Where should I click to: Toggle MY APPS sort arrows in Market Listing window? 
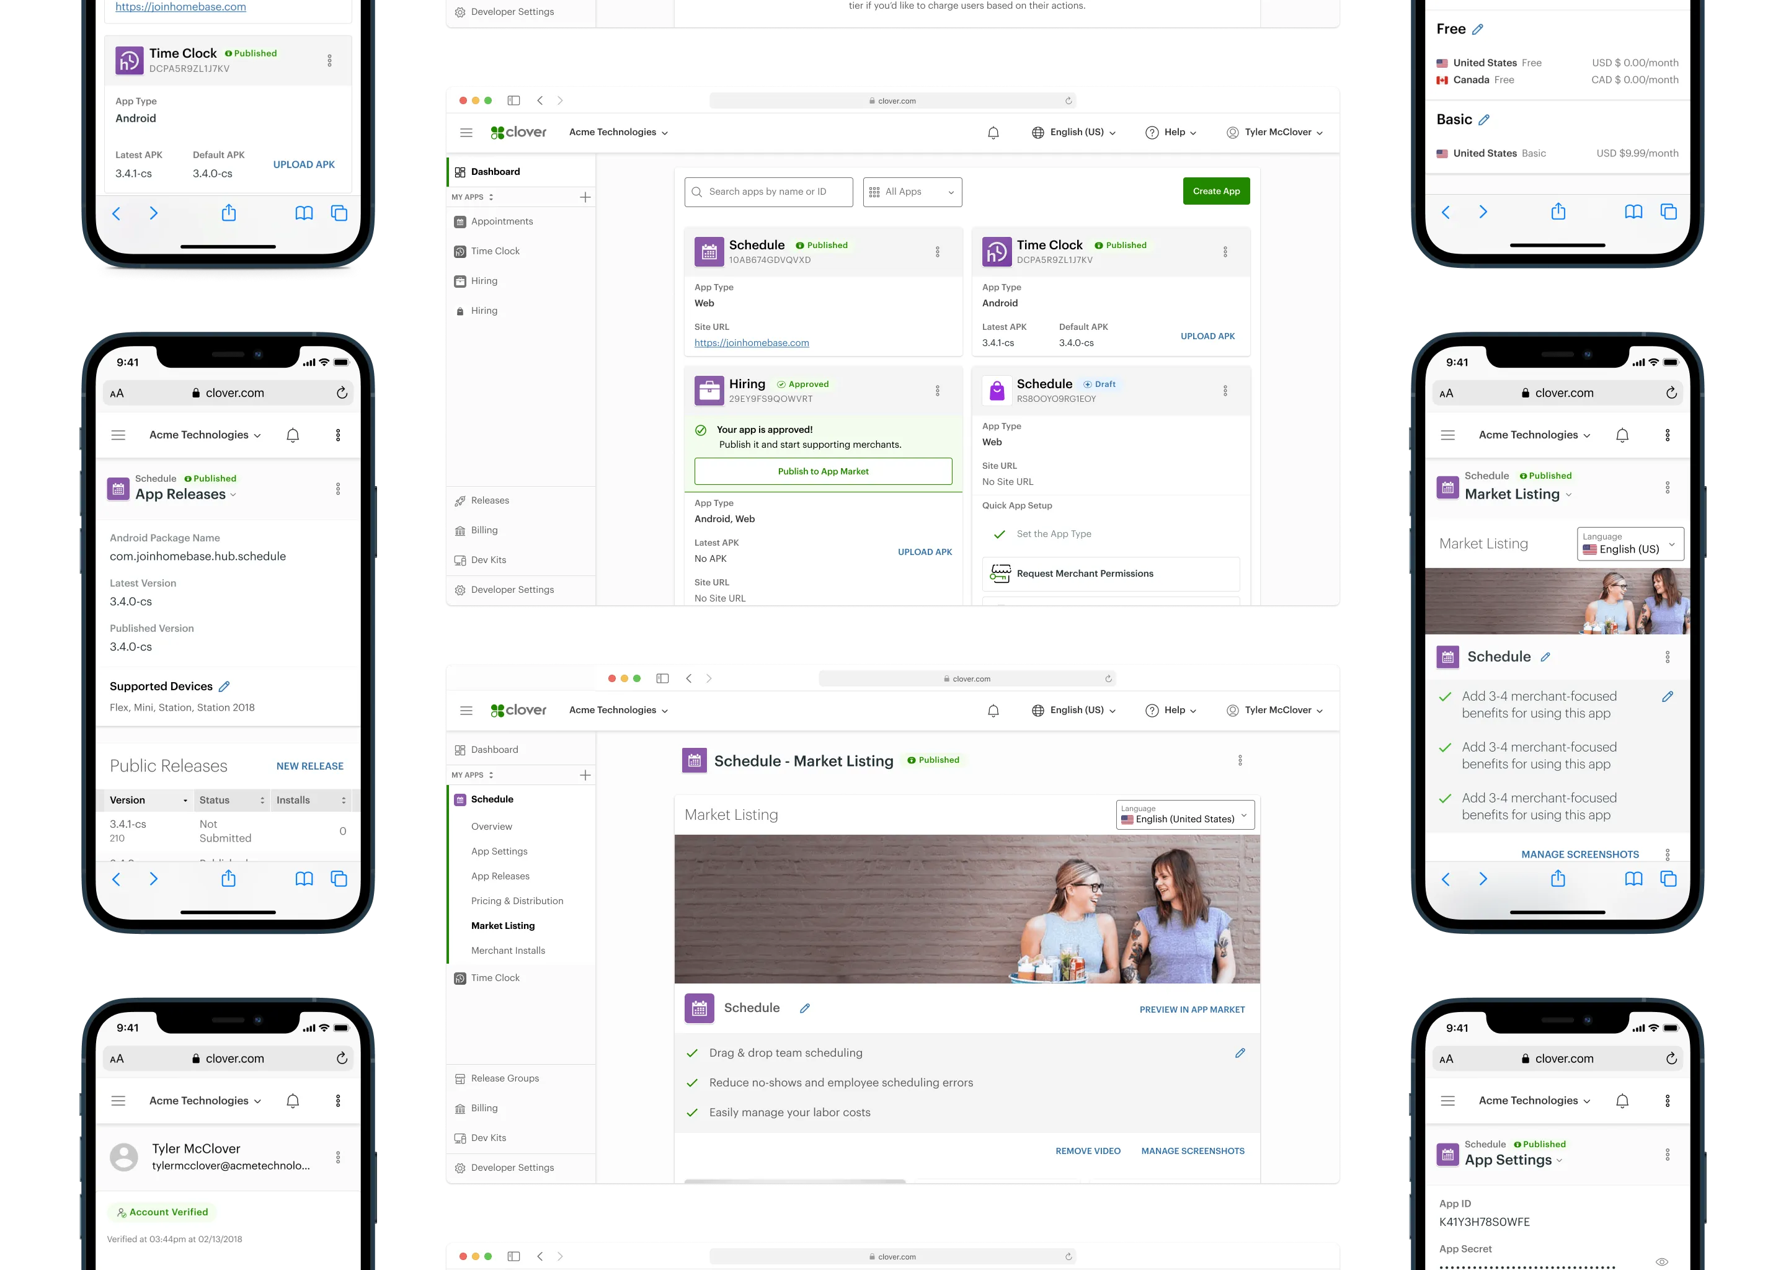click(x=491, y=775)
